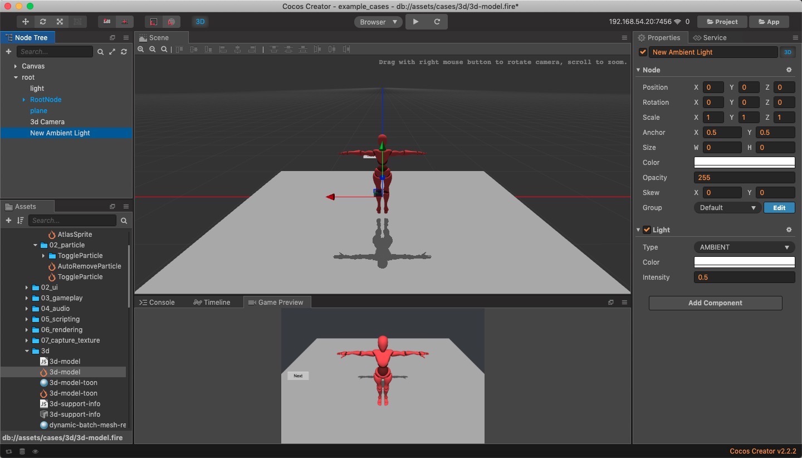Open the node Color swatch
The width and height of the screenshot is (802, 458).
coord(744,162)
